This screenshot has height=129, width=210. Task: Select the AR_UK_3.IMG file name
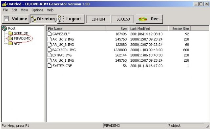63,44
